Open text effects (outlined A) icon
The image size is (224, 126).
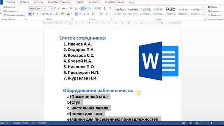tap(57, 14)
